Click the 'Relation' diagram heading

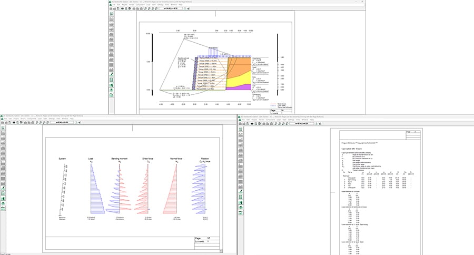point(205,159)
